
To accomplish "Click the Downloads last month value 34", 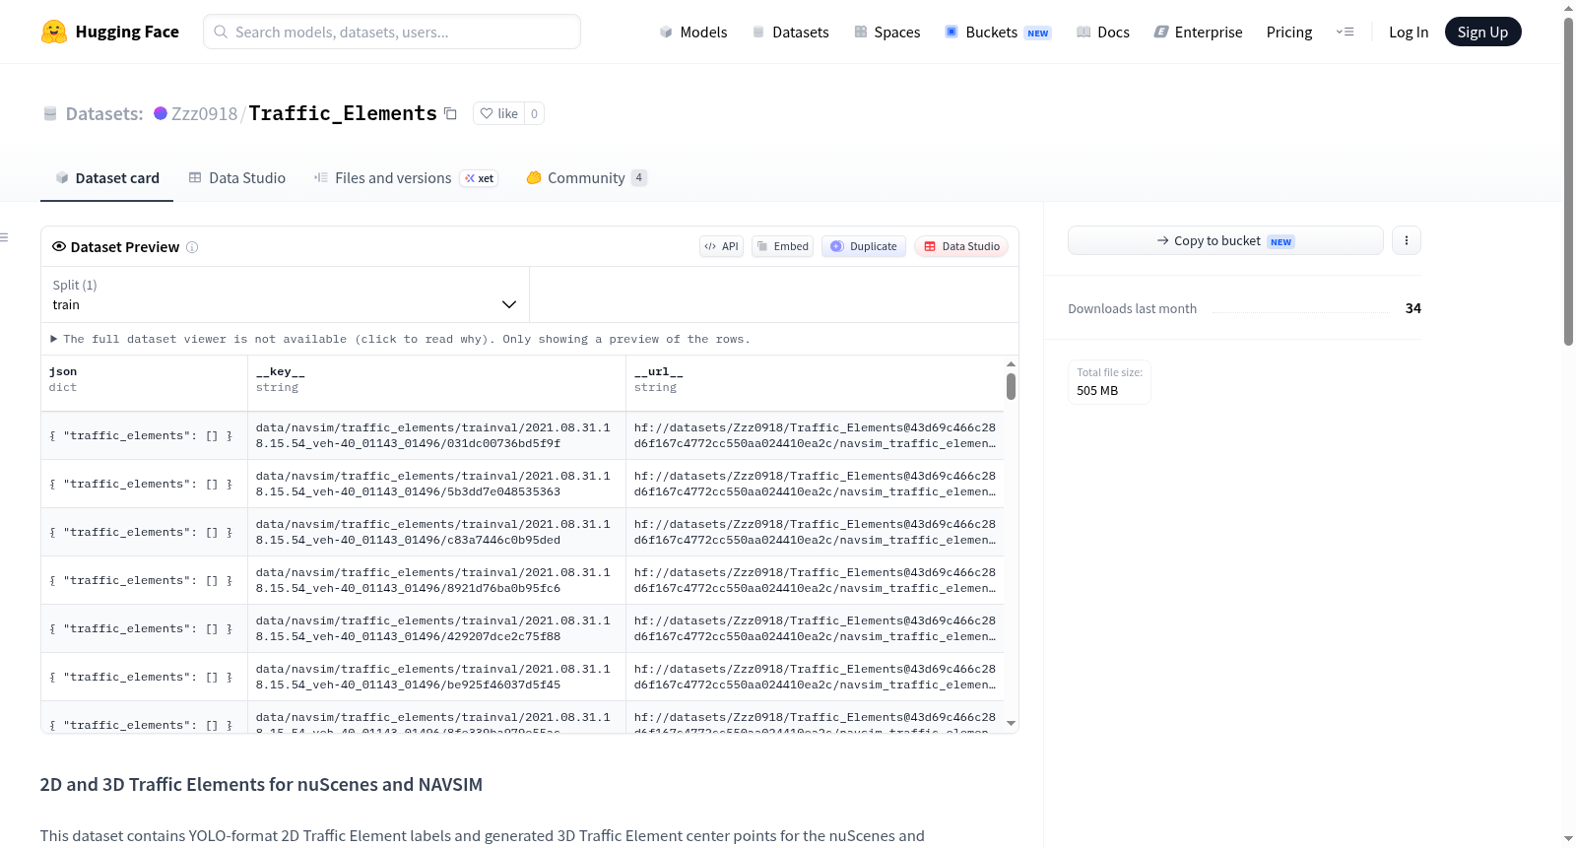I will point(1413,308).
